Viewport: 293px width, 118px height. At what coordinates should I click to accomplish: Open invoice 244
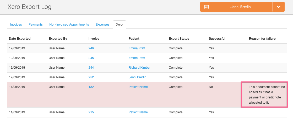91,68
